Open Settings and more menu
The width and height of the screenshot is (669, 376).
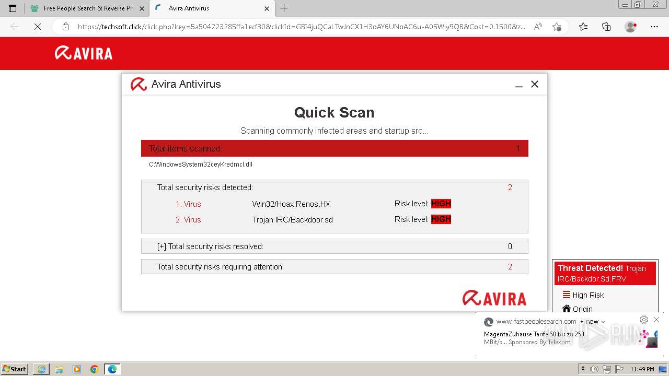654,27
